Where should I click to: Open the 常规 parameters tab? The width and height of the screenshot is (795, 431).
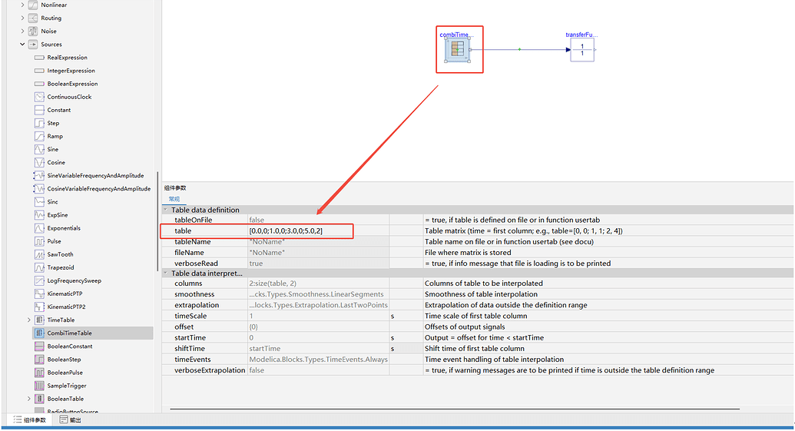[x=174, y=199]
